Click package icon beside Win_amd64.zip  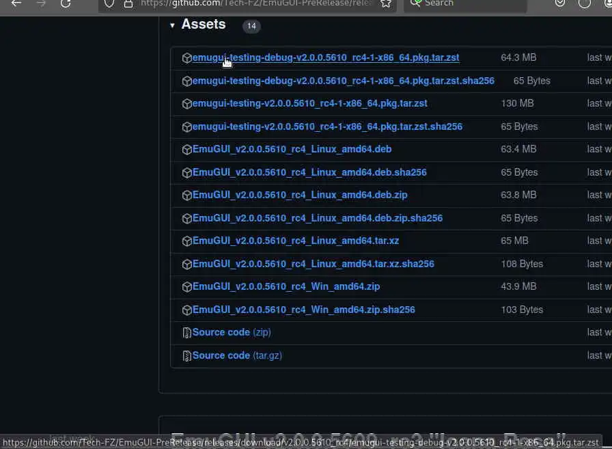click(x=187, y=287)
